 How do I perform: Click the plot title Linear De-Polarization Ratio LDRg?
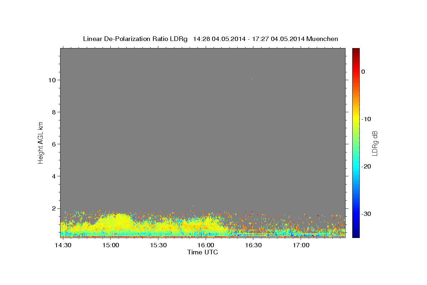[x=135, y=39]
